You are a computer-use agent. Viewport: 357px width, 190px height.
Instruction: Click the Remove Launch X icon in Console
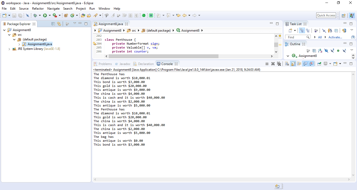tap(273, 64)
